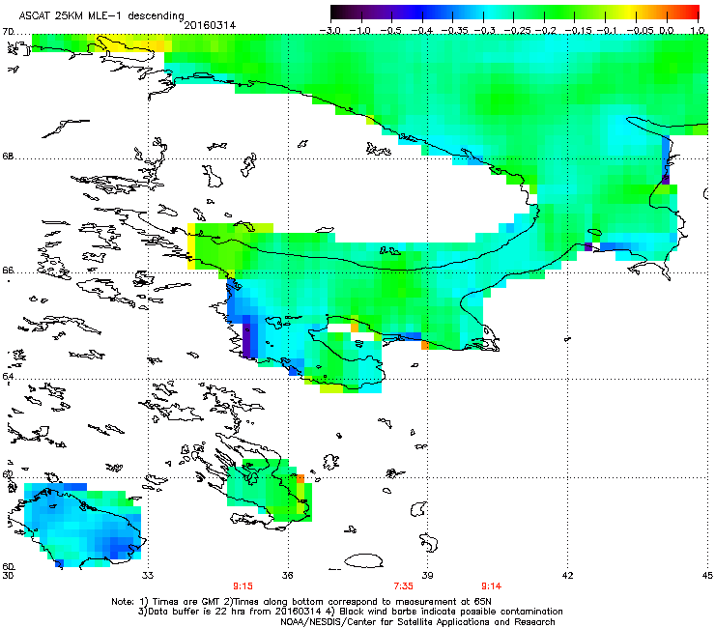Click the 60 latitude axis label
This screenshot has height=628, width=715.
(x=8, y=567)
